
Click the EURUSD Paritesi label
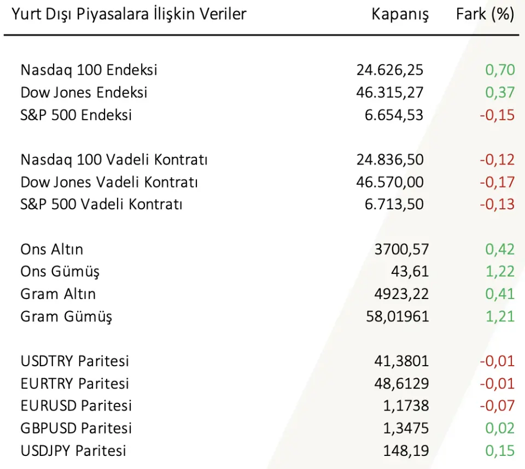(76, 406)
